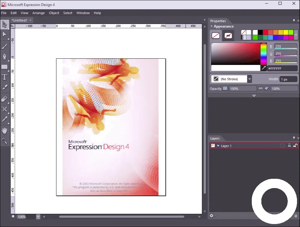Screen dimensions: 300x227
Task: Click the zoom icon beside 100% field
Action: (13, 217)
